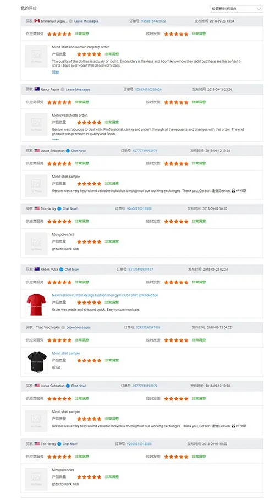Viewport: 275px width, 500px height.
Task: Click grey message icon beside Emmanuel Legau
Action: [71, 21]
